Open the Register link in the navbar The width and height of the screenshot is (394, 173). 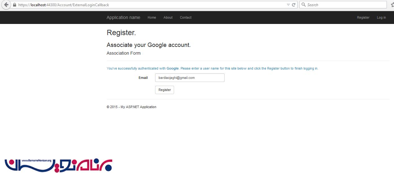(x=363, y=18)
